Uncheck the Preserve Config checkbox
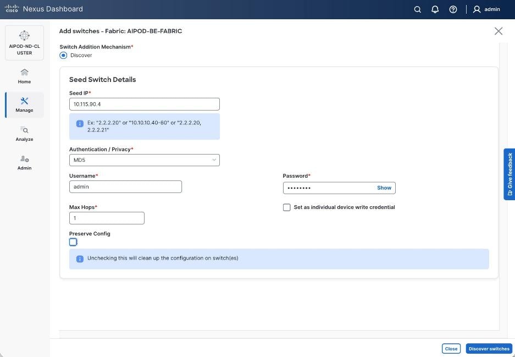Image resolution: width=515 pixels, height=357 pixels. (x=73, y=242)
